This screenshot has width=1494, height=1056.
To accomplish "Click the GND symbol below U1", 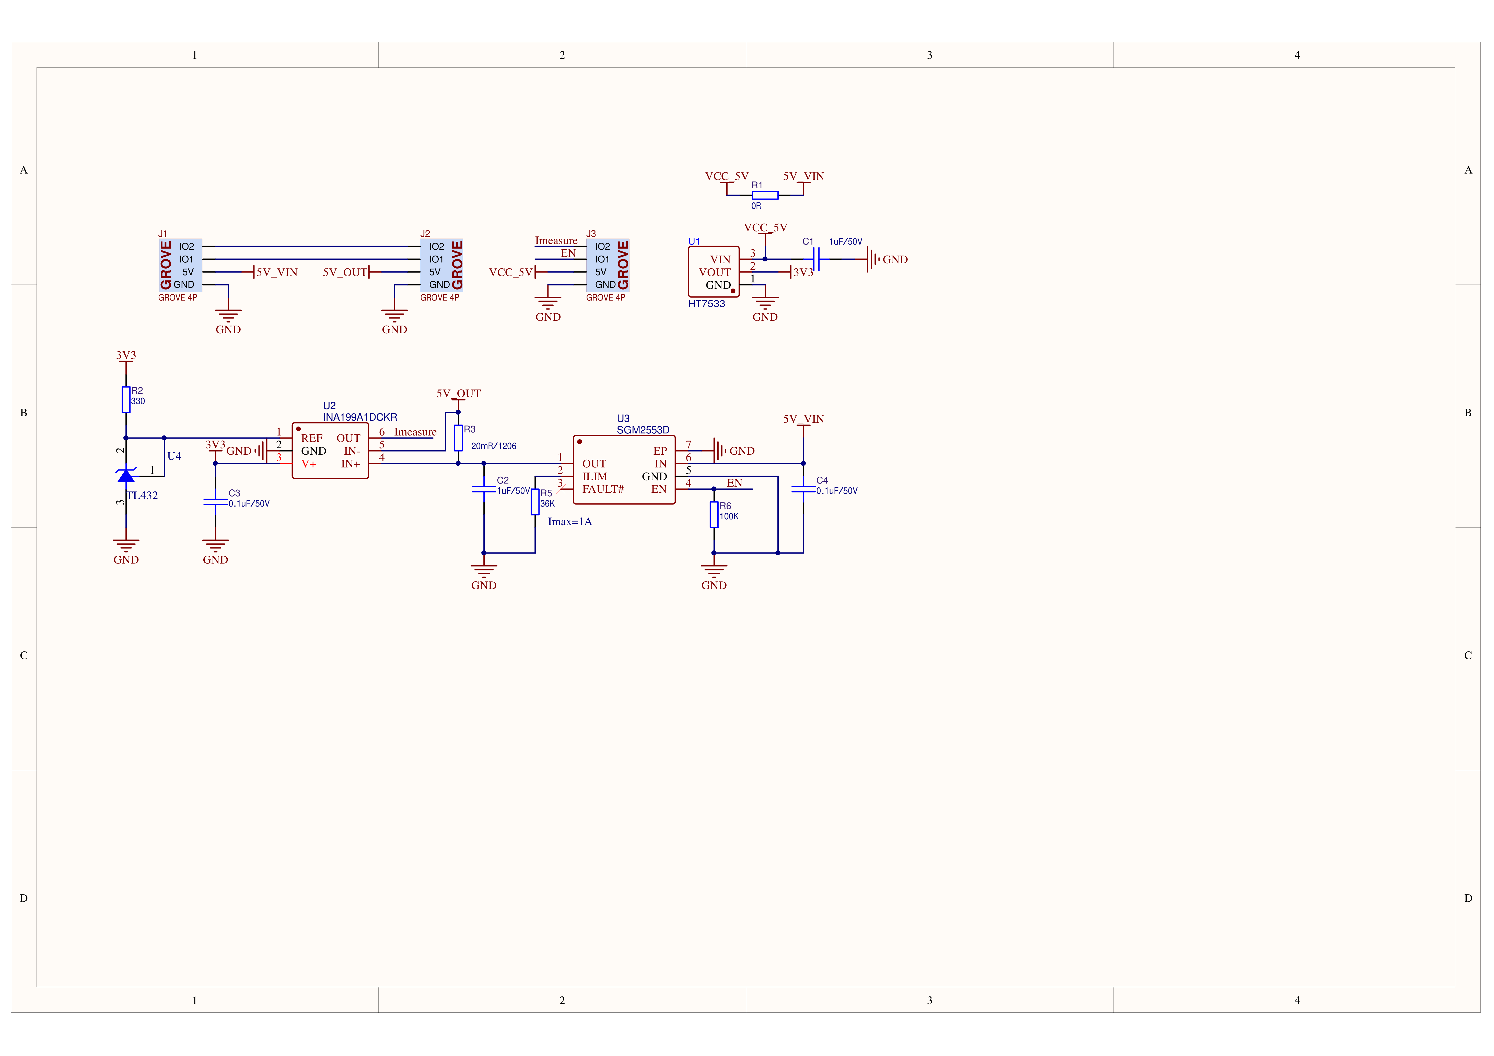I will click(765, 304).
